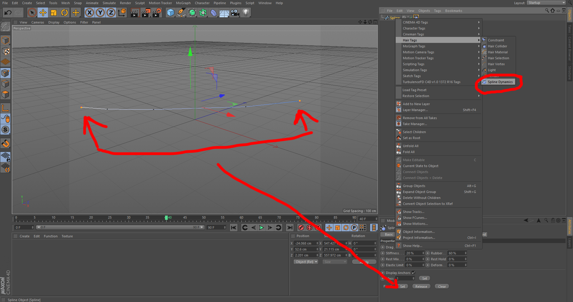Toggle Rubber radio indicator
This screenshot has height=302, width=573.
[x=428, y=253]
